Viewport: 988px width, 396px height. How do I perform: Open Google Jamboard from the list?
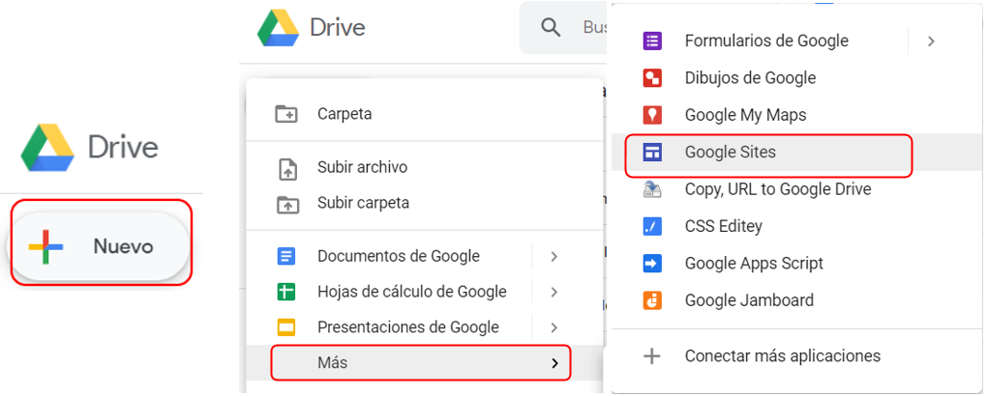[748, 300]
